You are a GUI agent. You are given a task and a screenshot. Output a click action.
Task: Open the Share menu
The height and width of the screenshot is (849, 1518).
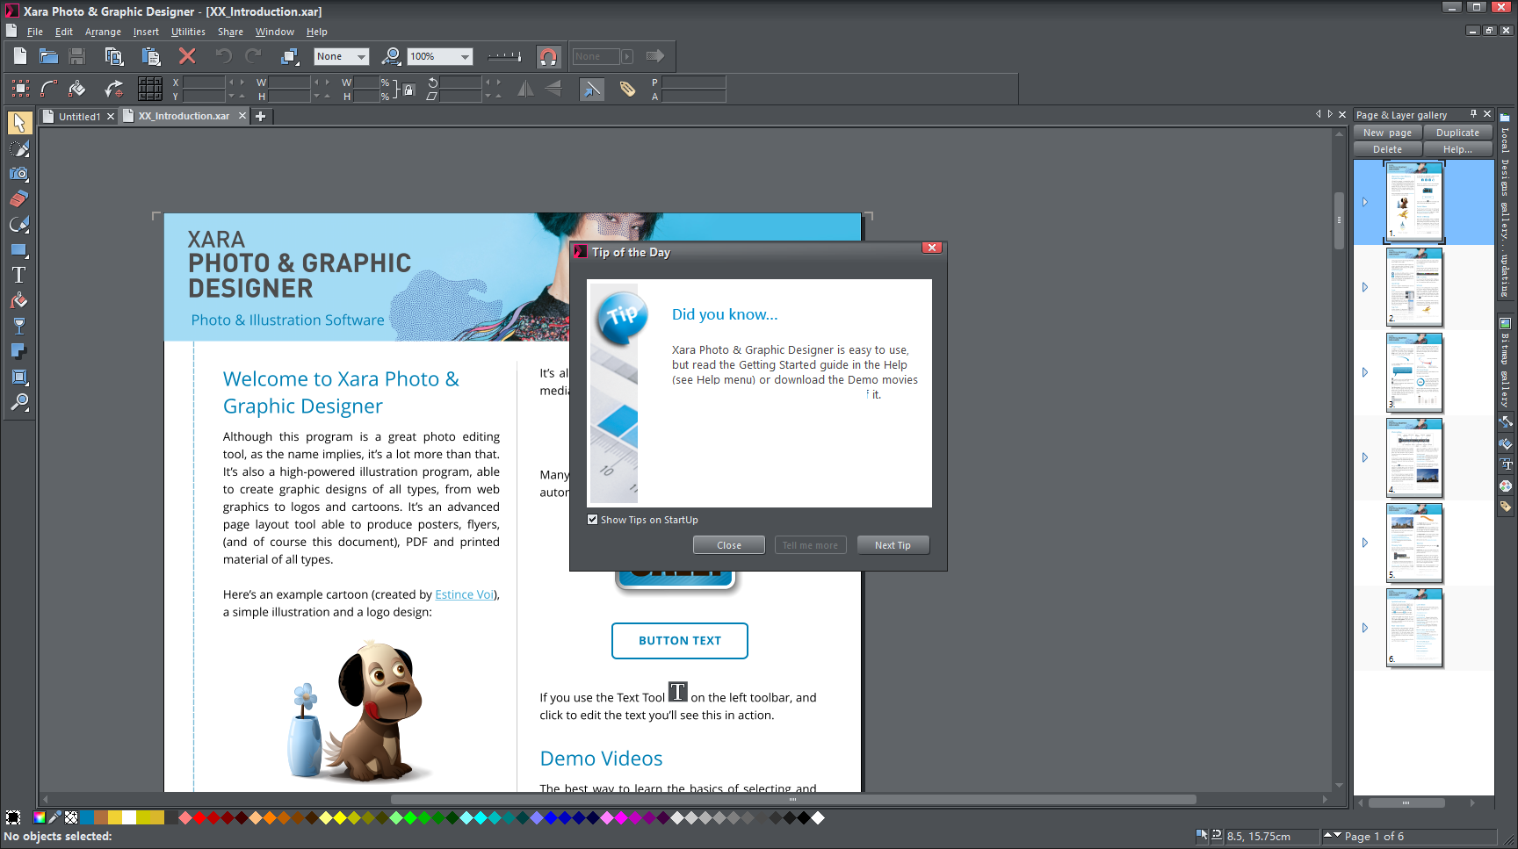point(230,32)
